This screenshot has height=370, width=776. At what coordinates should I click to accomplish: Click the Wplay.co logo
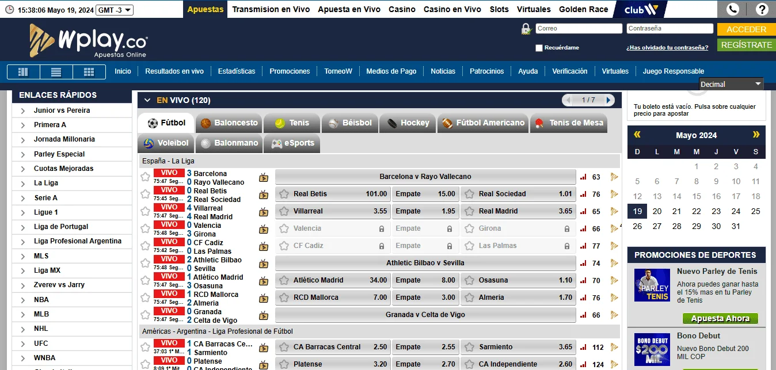[88, 41]
